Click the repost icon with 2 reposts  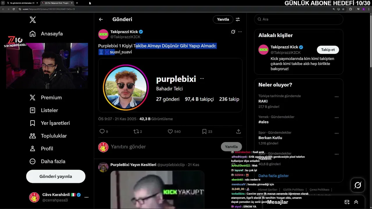[x=136, y=131]
